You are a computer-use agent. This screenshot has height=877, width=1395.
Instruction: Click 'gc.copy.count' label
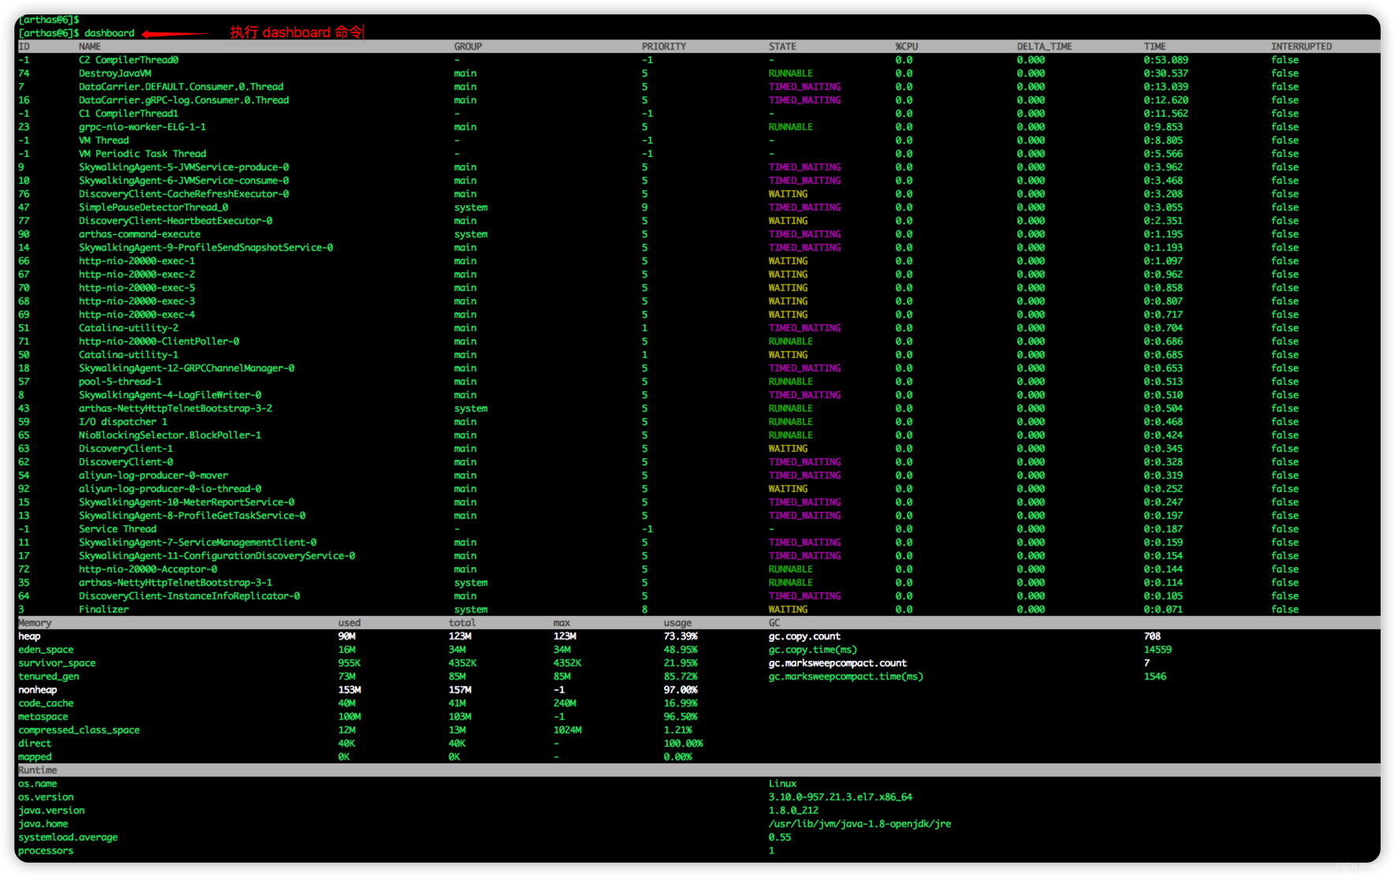[805, 636]
